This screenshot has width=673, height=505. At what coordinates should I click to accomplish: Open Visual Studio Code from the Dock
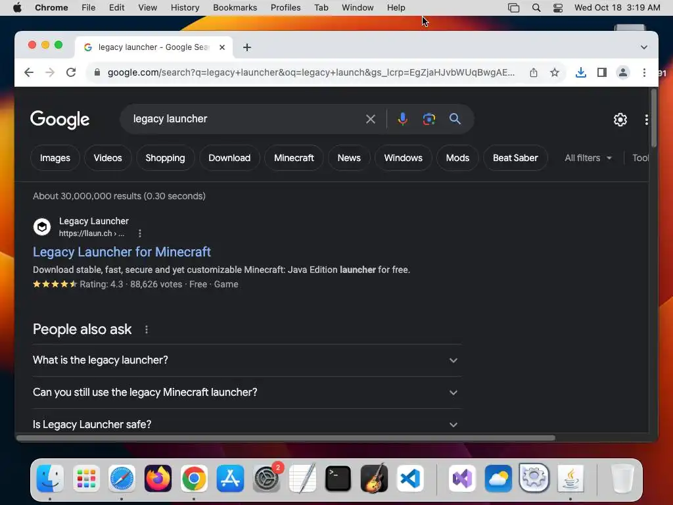(410, 478)
